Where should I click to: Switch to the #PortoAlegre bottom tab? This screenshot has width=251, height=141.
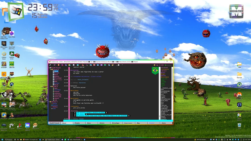tap(116, 123)
